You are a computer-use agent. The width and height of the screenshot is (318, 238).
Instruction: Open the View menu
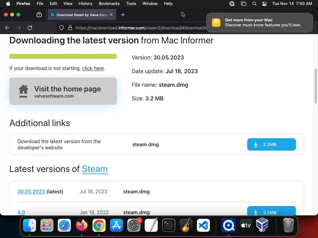[x=68, y=4]
